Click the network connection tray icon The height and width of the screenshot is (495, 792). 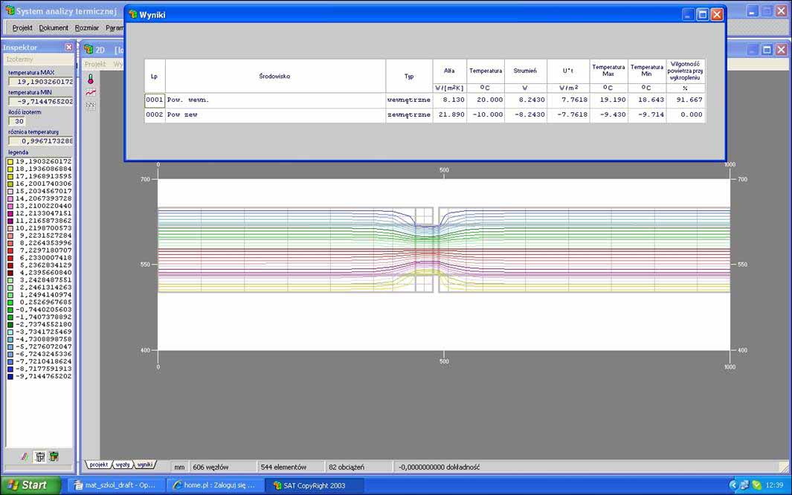[x=744, y=485]
